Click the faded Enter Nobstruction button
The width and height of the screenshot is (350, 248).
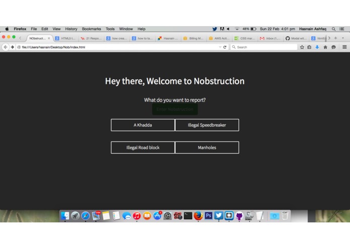click(x=175, y=109)
